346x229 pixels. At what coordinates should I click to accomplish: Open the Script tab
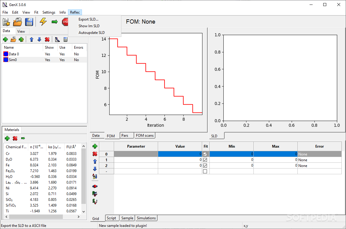pyautogui.click(x=111, y=218)
